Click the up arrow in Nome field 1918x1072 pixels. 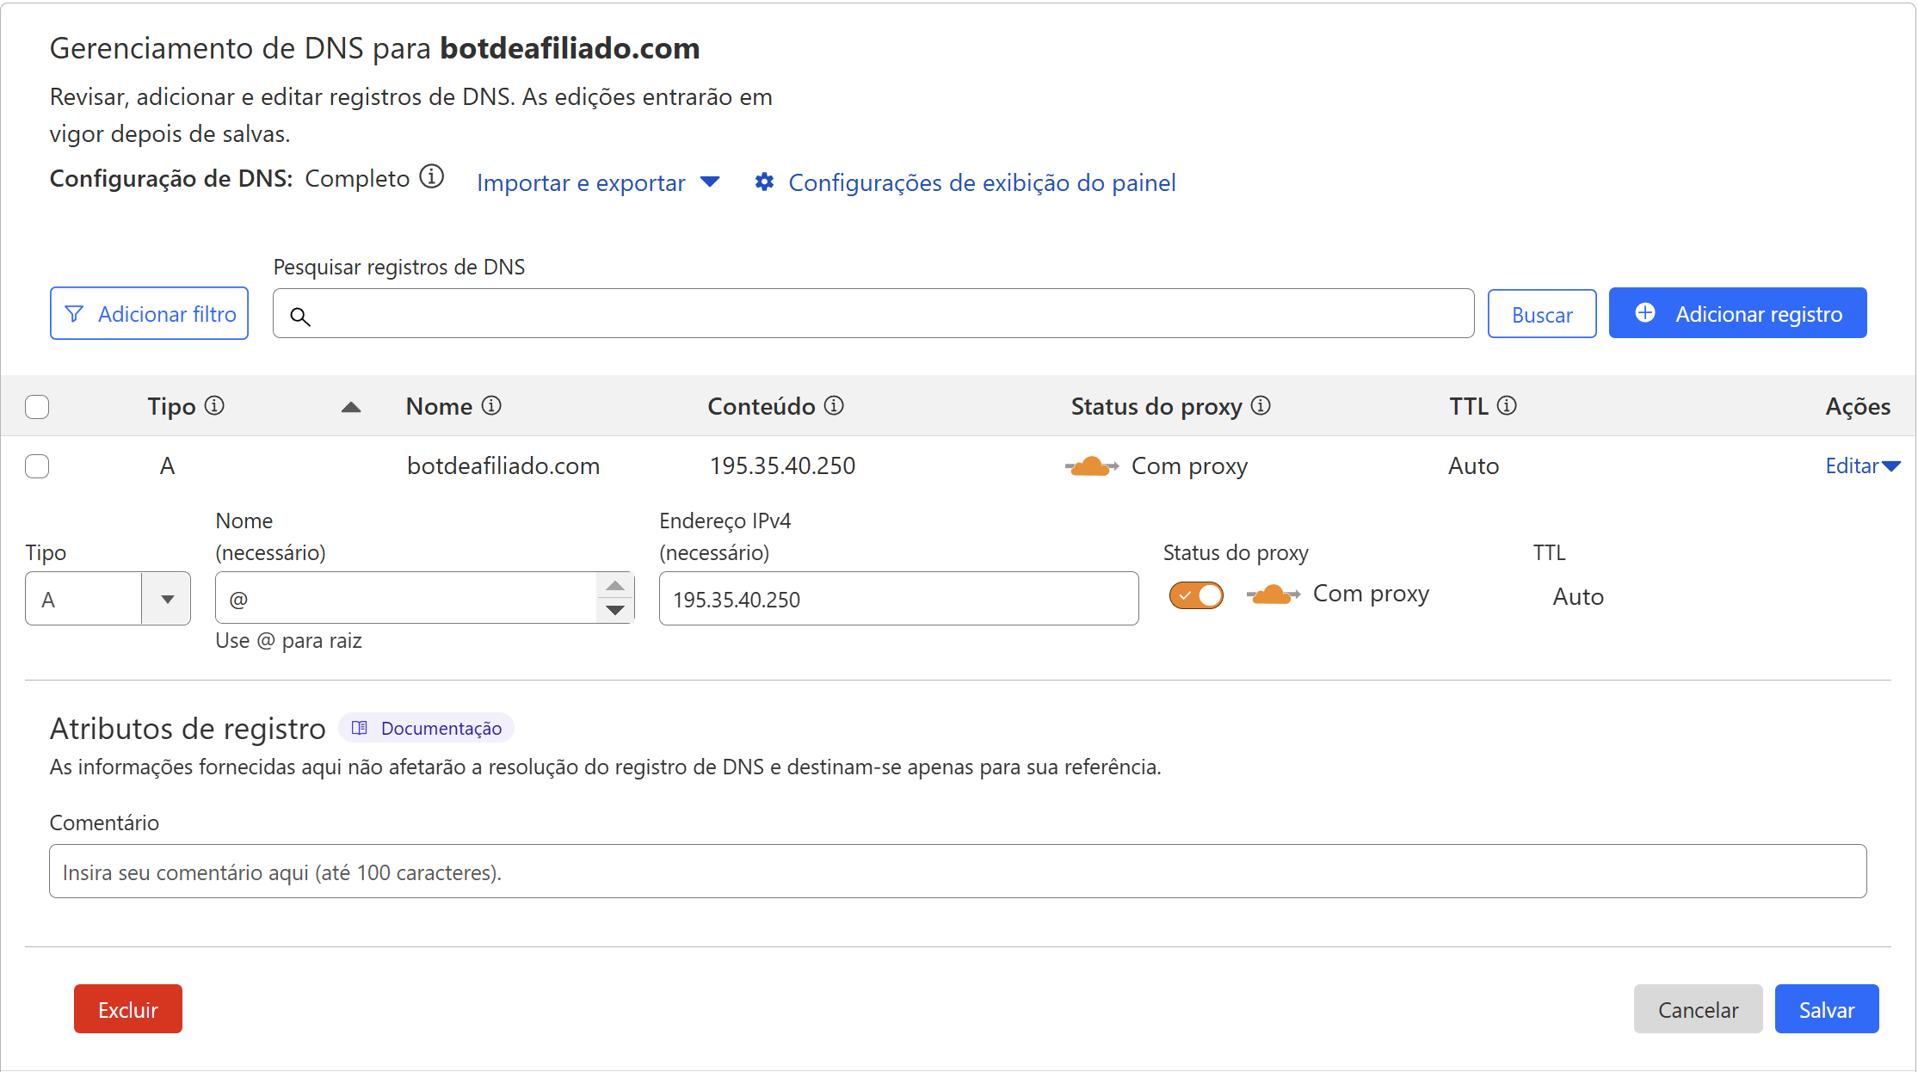click(614, 586)
